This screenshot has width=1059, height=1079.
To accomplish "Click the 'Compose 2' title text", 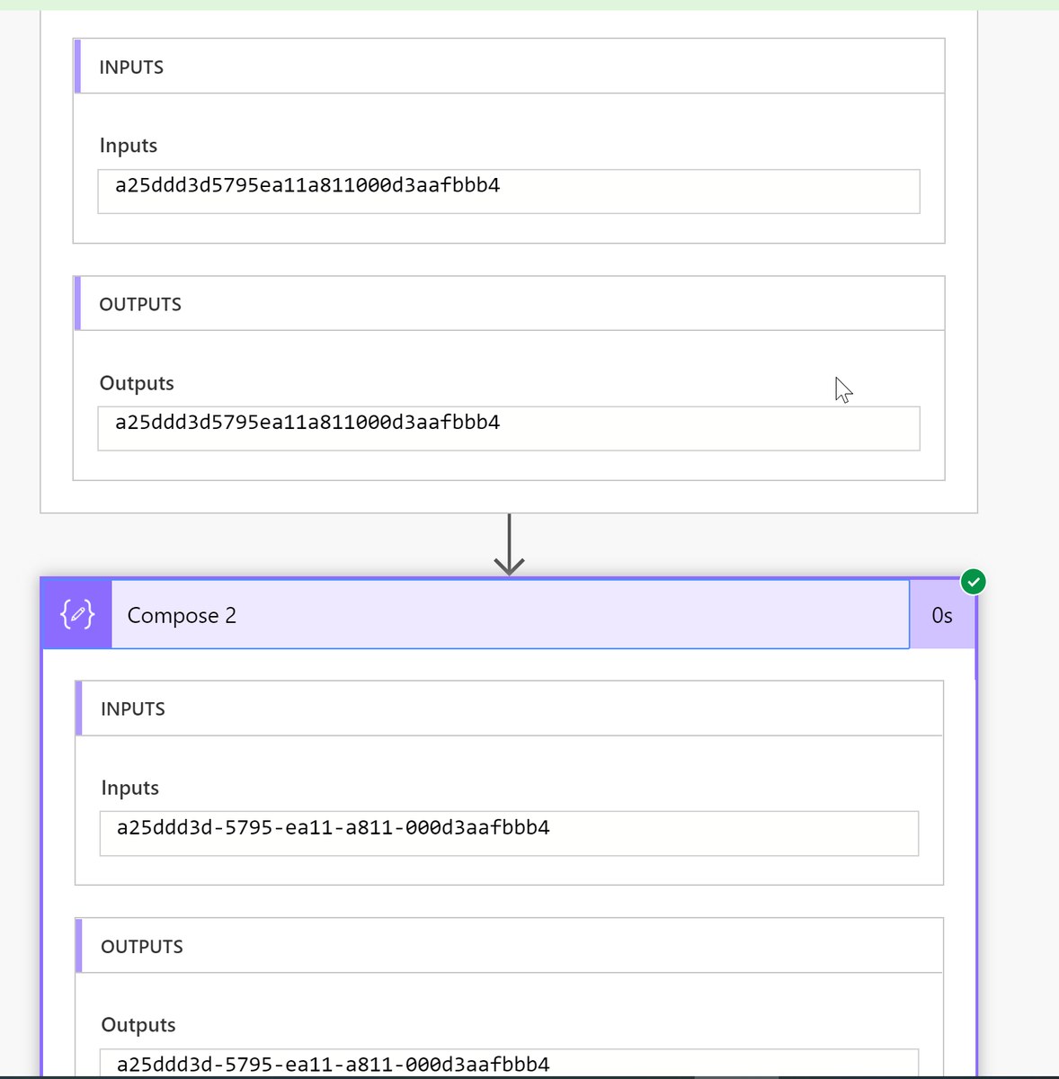I will click(x=182, y=615).
